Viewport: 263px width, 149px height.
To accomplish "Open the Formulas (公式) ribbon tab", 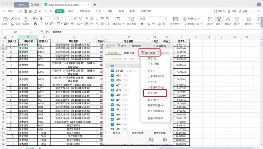I will [98, 11].
